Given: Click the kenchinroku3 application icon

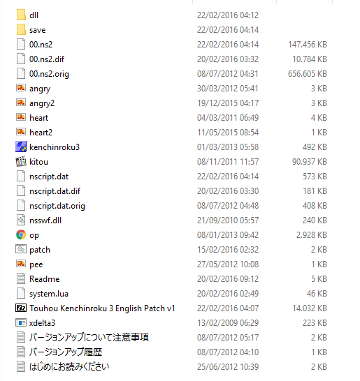Looking at the screenshot, I should tap(21, 147).
